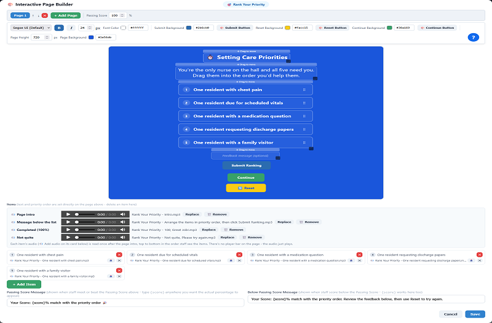Open the Reset Background color swatch

287,28
